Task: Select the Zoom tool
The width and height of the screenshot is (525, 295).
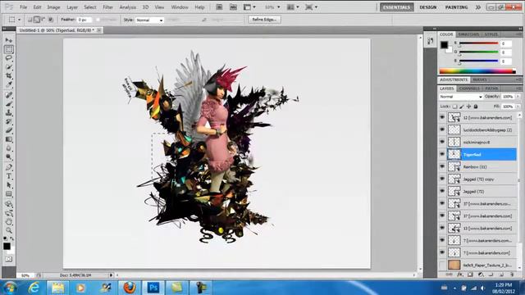Action: (9, 230)
